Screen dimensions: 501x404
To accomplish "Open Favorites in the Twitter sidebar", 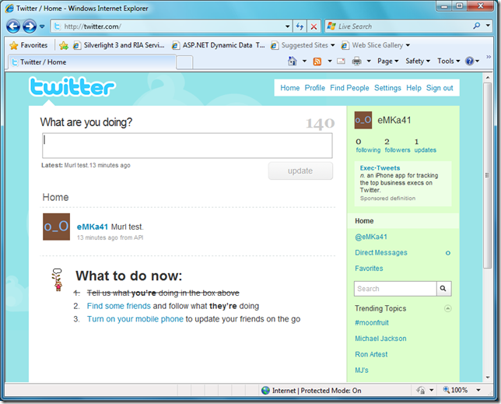I will click(x=369, y=269).
